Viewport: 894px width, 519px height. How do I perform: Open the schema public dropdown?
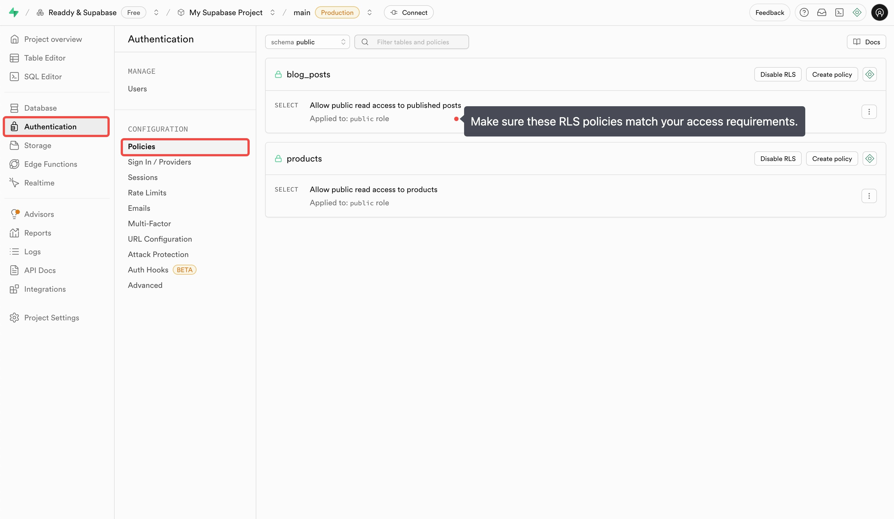[x=307, y=42]
